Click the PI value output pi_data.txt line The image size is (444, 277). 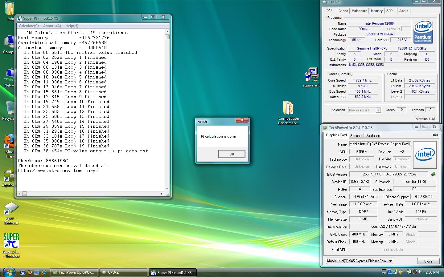click(86, 151)
